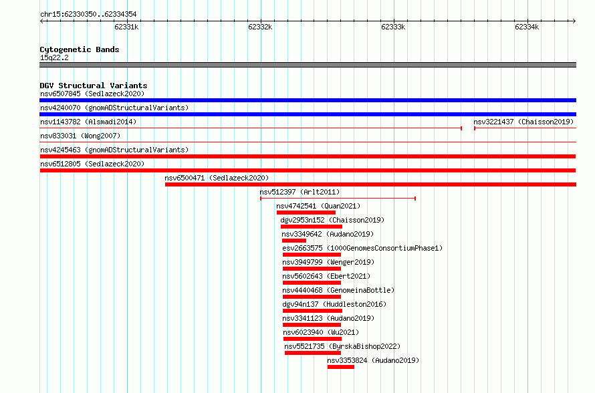
Task: Open dgv2953n152 (Chaisson2019) variant
Action: coord(332,220)
